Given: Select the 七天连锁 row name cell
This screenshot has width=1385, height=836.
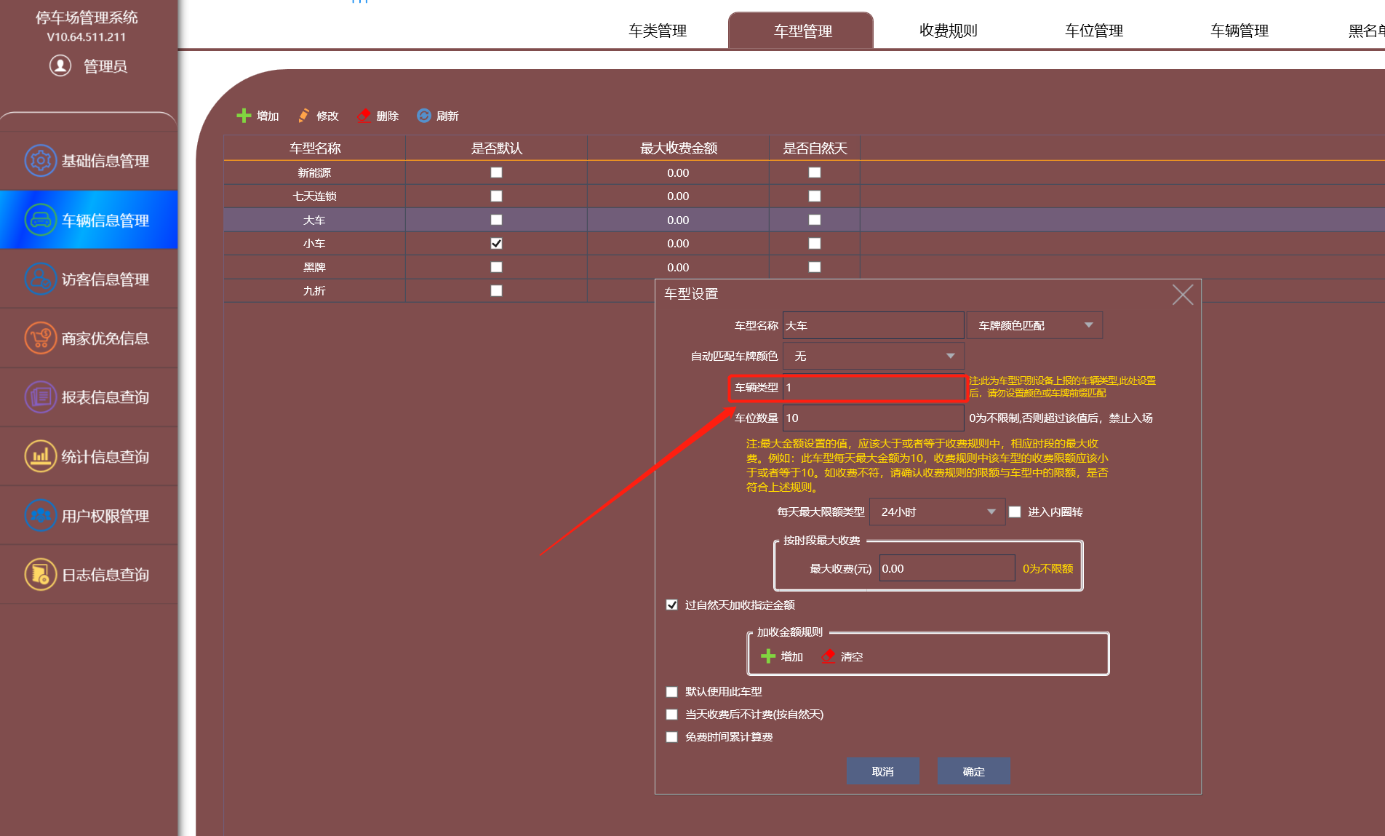Looking at the screenshot, I should pyautogui.click(x=314, y=196).
